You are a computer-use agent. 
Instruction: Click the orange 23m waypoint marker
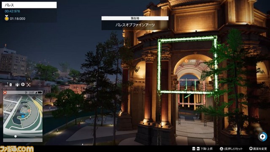pos(186,61)
